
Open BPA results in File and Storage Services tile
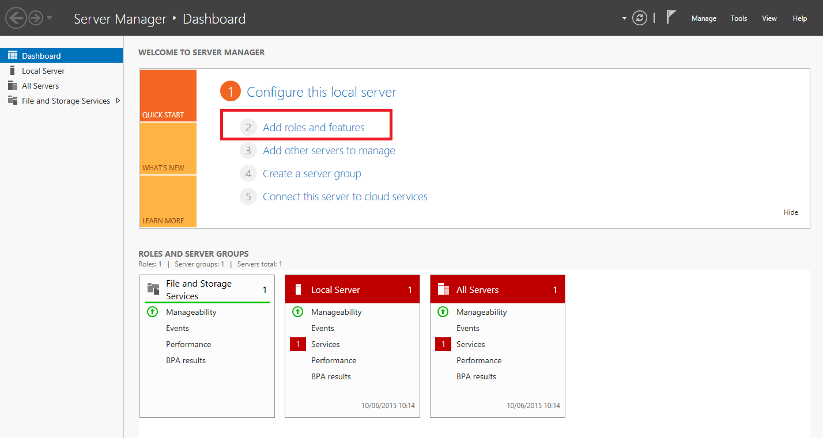tap(186, 360)
